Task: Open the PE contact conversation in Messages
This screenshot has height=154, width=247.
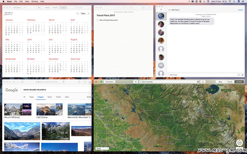Action: point(161,65)
